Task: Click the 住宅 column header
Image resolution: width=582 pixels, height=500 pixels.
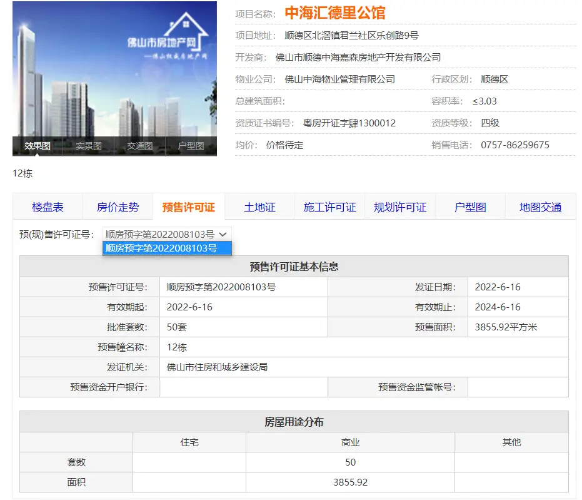Action: 189,442
